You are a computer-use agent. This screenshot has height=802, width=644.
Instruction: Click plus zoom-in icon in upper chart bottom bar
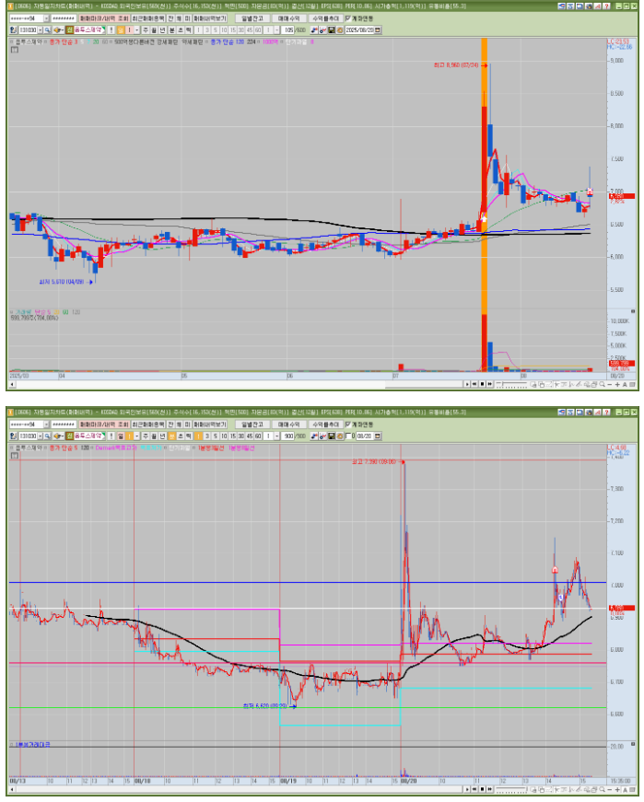pyautogui.click(x=617, y=384)
